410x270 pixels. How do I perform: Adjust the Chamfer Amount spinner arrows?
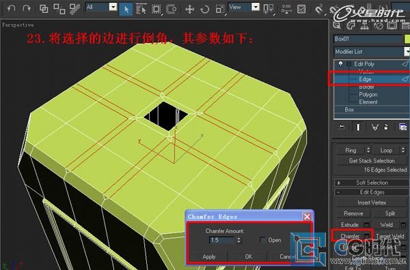238,240
